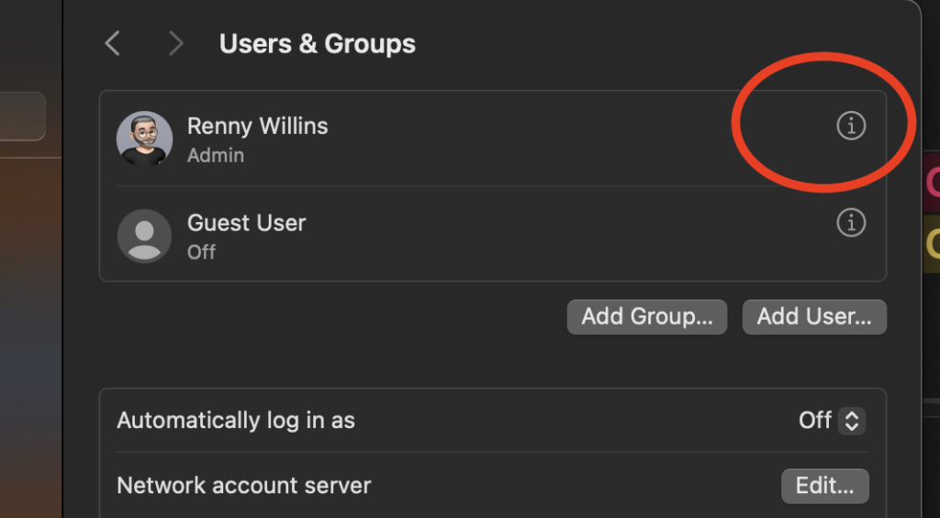Click the Add User… button

[814, 317]
